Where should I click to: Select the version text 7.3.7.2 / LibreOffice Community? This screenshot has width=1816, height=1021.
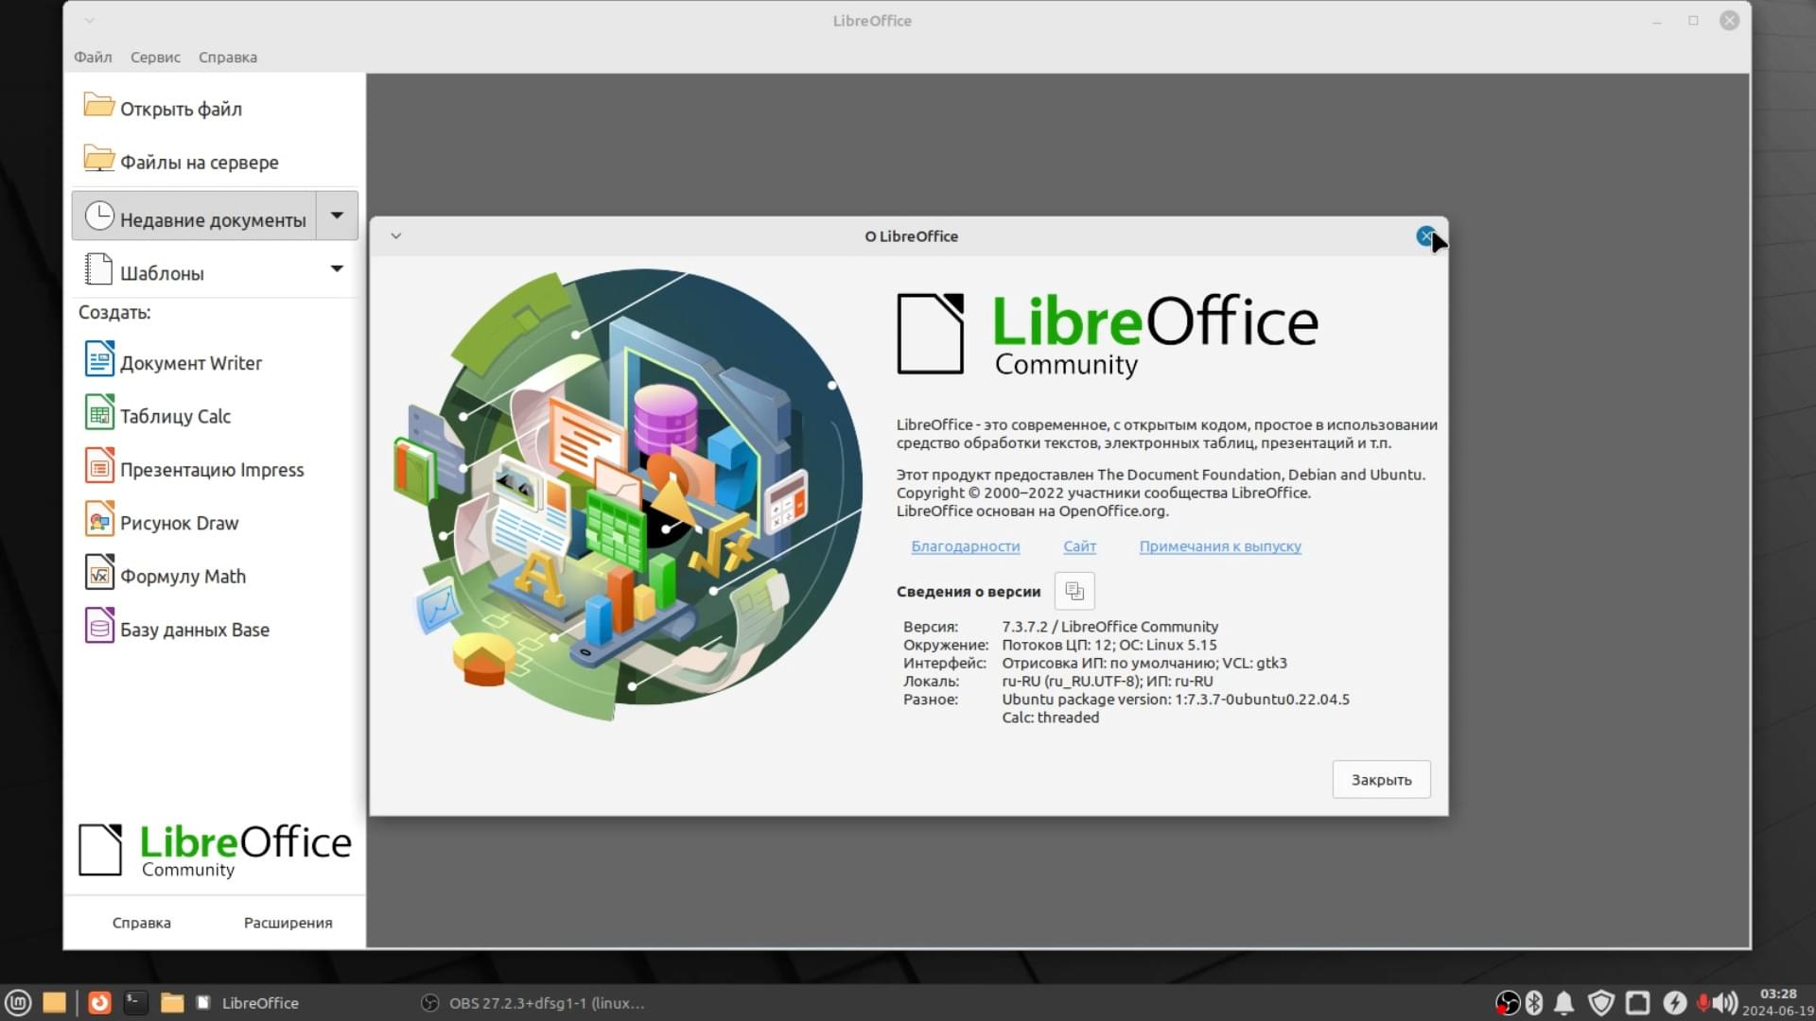1110,627
